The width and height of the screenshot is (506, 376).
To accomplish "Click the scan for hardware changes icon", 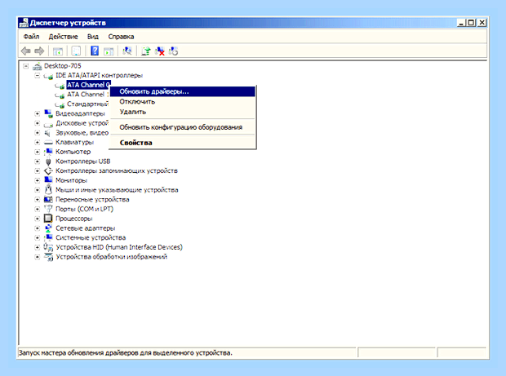I will pyautogui.click(x=127, y=51).
